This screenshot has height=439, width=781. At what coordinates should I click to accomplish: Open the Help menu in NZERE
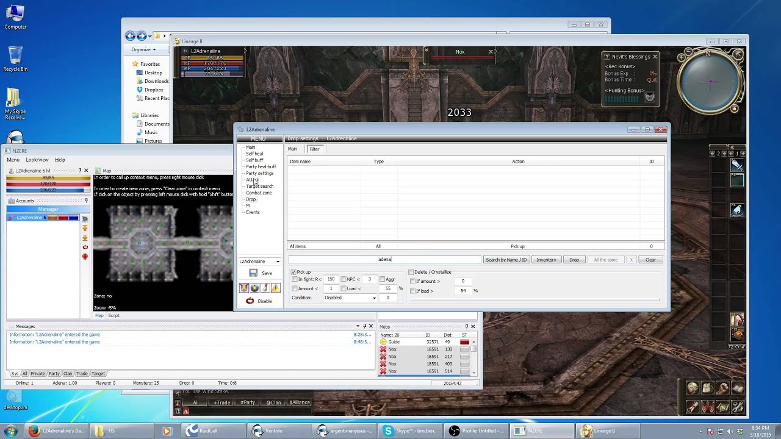(60, 160)
